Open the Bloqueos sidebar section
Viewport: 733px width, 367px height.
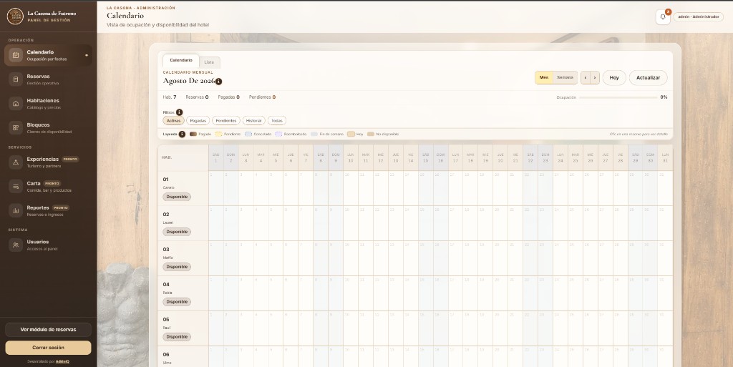pyautogui.click(x=48, y=128)
